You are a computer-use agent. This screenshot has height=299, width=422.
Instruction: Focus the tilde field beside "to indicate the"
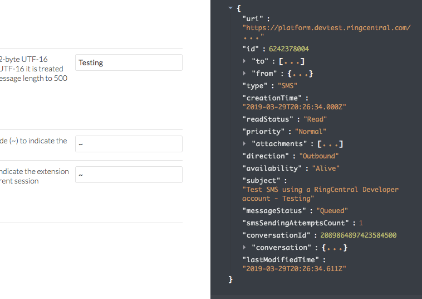coord(129,144)
